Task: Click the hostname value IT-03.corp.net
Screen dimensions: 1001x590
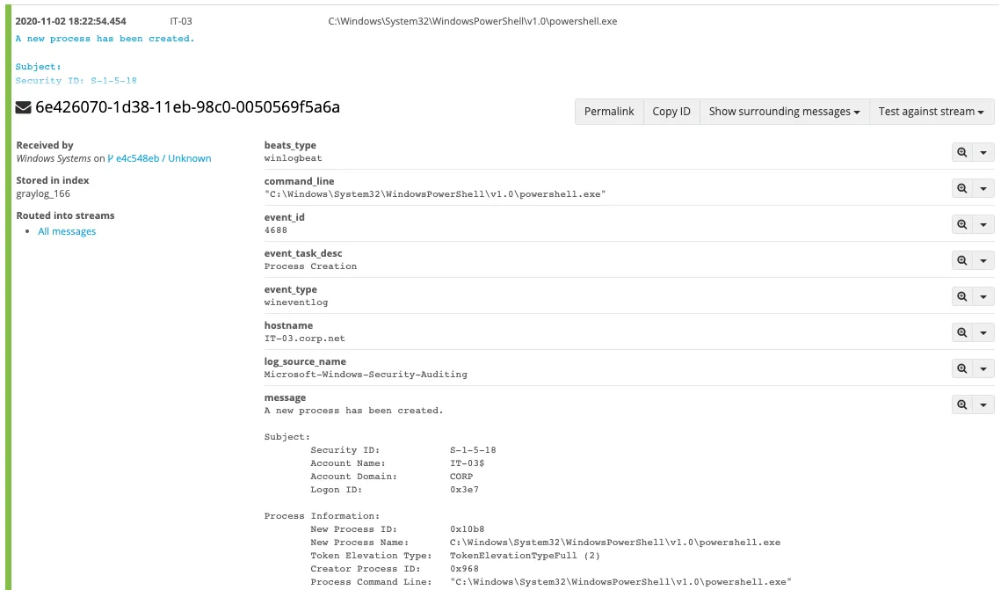Action: 304,339
